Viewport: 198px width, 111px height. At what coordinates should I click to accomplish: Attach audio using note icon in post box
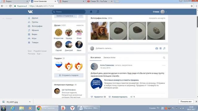(x=164, y=48)
